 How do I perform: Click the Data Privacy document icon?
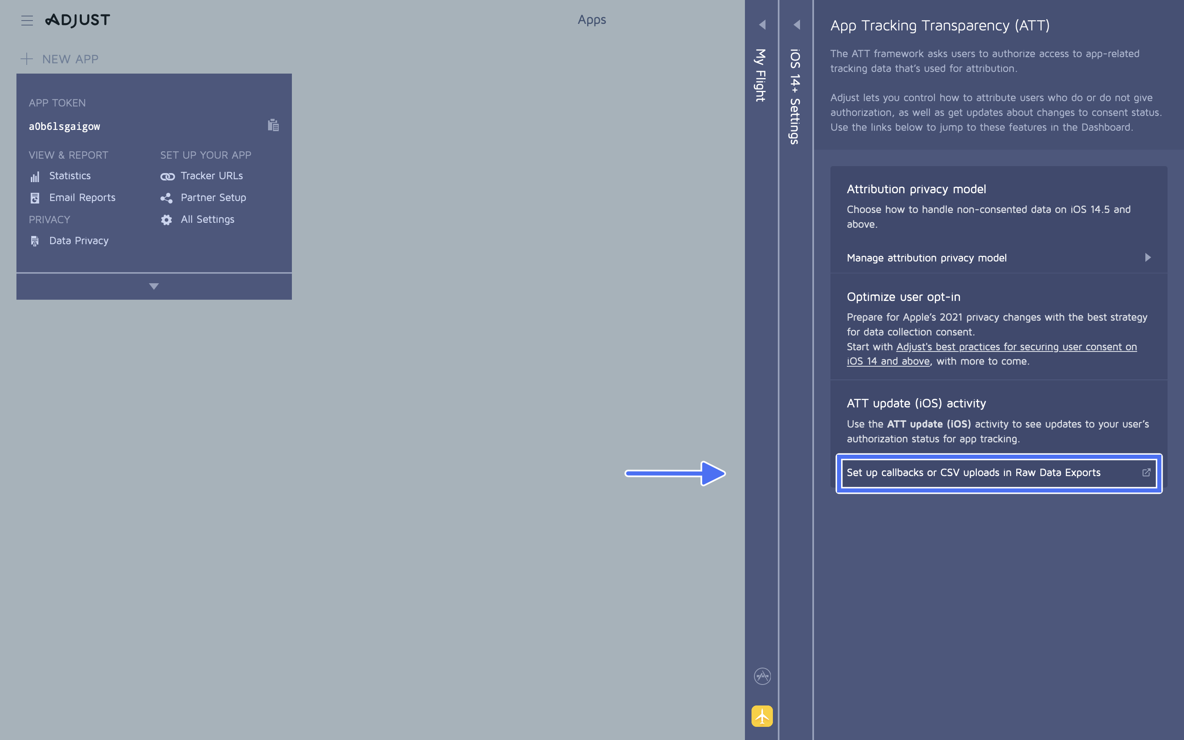point(35,241)
